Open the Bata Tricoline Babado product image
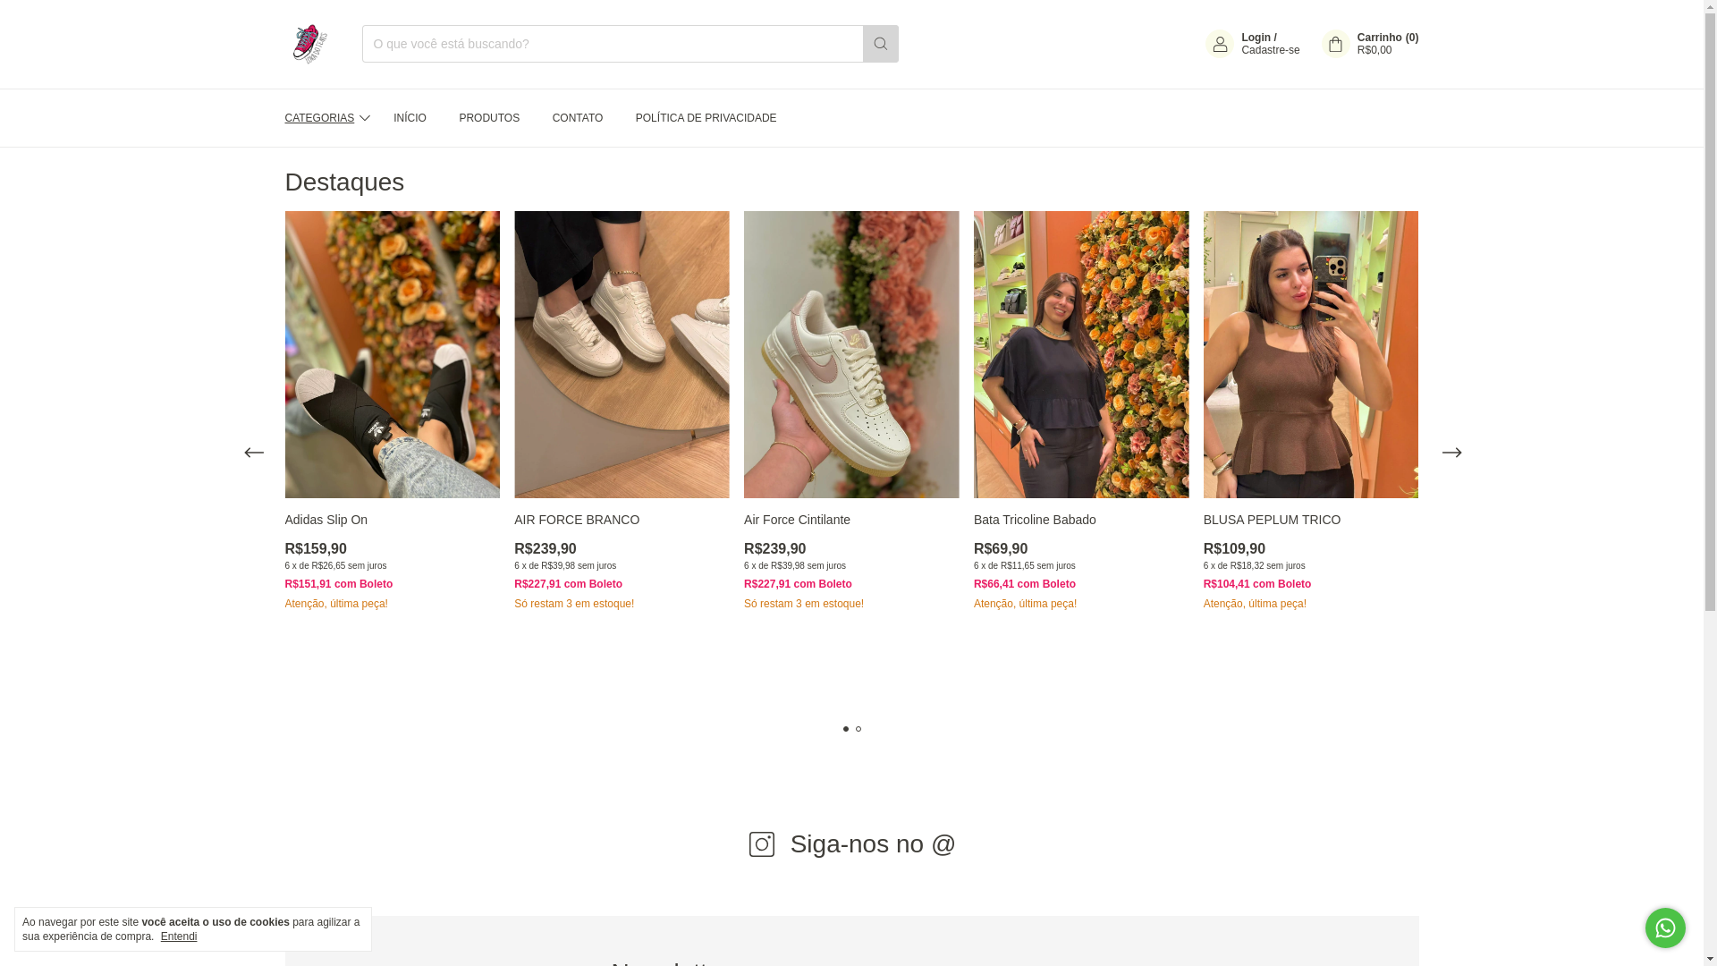This screenshot has height=966, width=1717. [1081, 354]
